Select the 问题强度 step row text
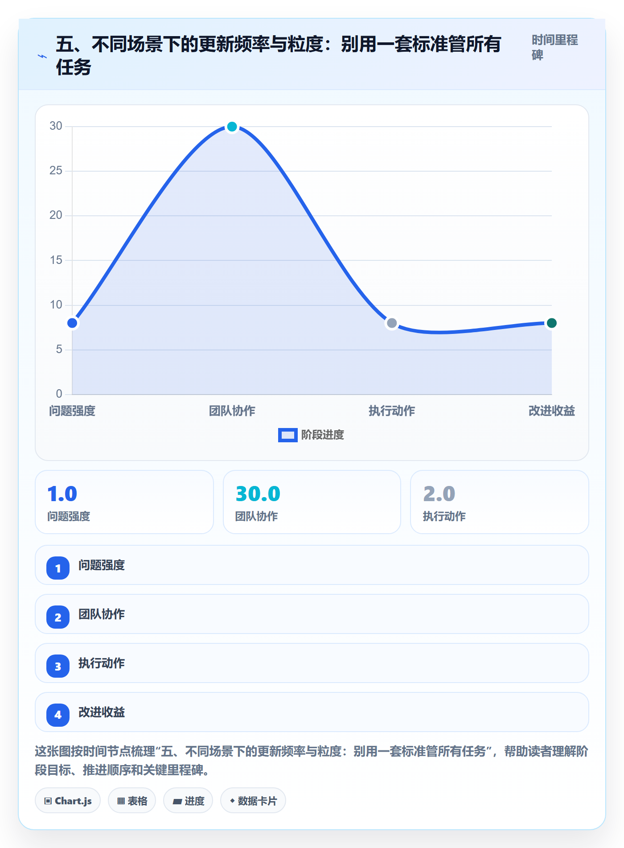This screenshot has width=624, height=848. click(x=102, y=565)
